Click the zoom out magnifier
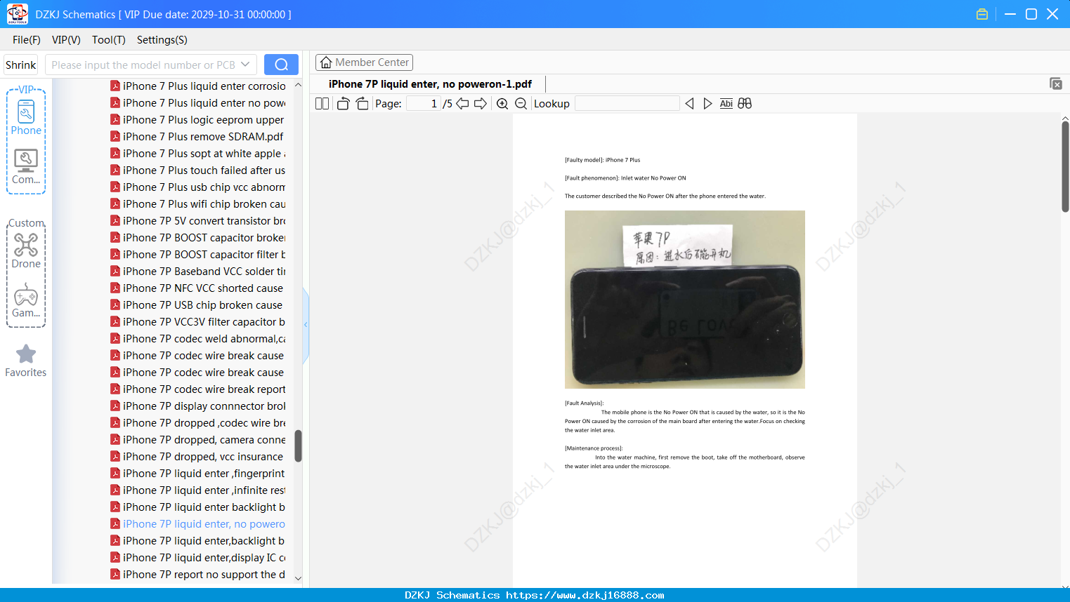 point(521,104)
